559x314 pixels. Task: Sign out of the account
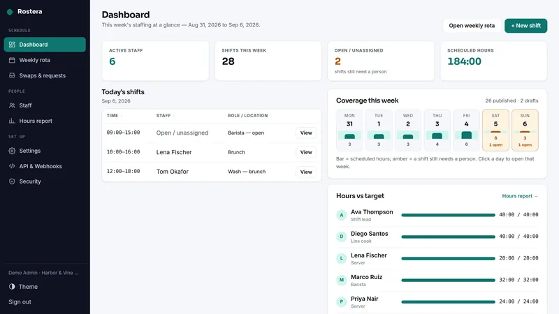[x=20, y=301]
